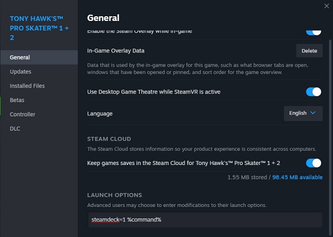Close the game properties window
This screenshot has width=333, height=237.
[x=325, y=6]
